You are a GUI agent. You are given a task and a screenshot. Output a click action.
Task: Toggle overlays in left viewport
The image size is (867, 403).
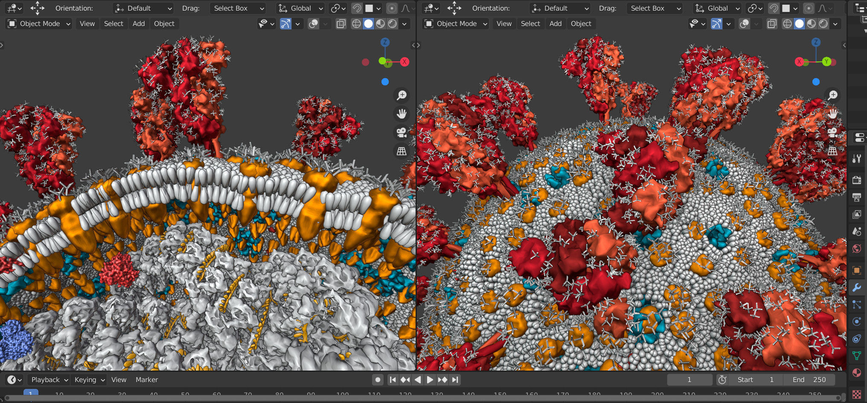(x=314, y=24)
